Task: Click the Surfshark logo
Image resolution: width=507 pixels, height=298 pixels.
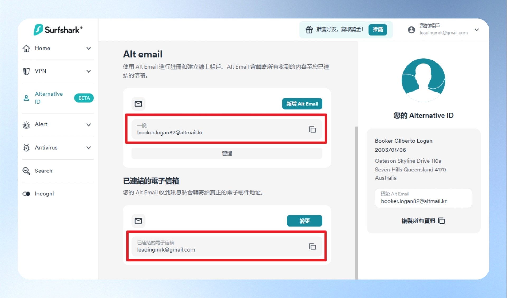Action: tap(58, 30)
